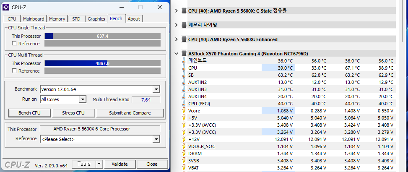Click the CPU-Z version text Ver. 2.09.0.x64
408x172 pixels.
pos(51,165)
